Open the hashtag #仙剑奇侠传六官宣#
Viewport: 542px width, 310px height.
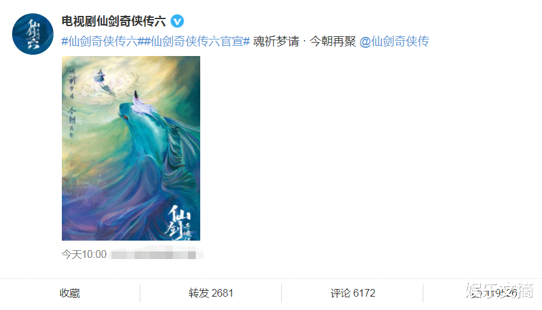pyautogui.click(x=196, y=41)
